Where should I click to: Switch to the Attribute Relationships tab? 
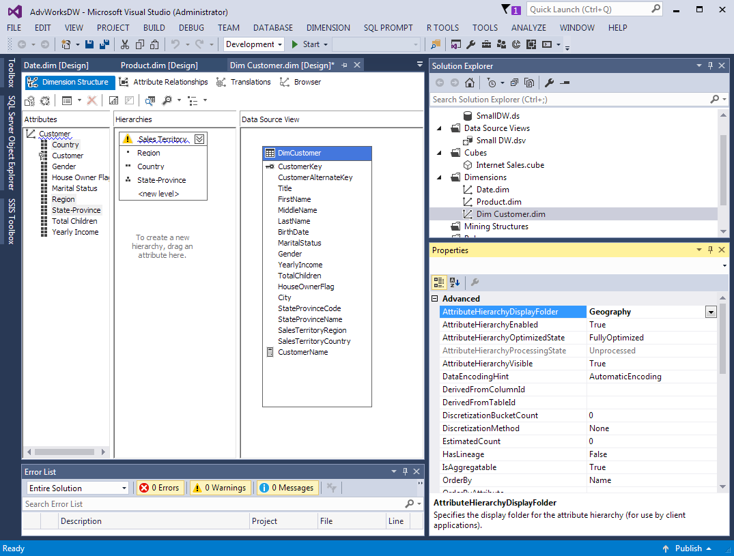click(x=163, y=82)
